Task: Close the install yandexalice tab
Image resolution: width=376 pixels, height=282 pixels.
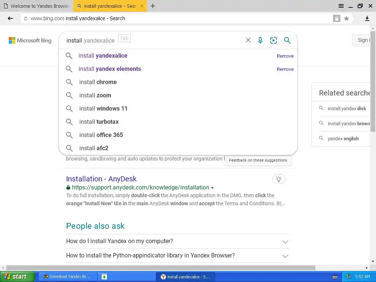Action: 142,6
